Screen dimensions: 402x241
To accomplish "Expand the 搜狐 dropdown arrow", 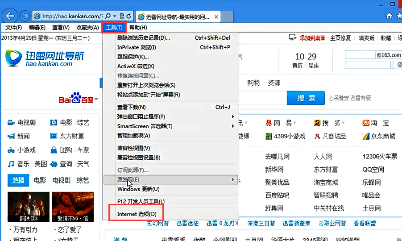I will click(343, 123).
